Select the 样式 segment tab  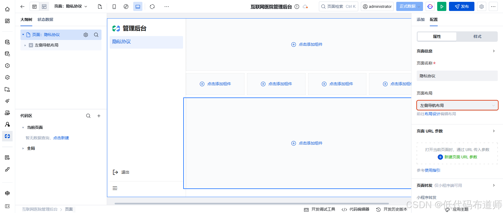point(477,37)
